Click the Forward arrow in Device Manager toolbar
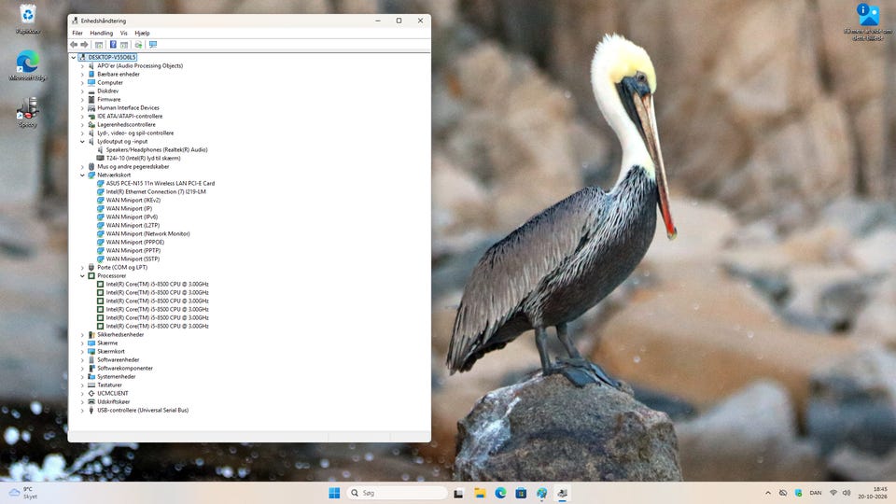This screenshot has width=896, height=504. 85,45
